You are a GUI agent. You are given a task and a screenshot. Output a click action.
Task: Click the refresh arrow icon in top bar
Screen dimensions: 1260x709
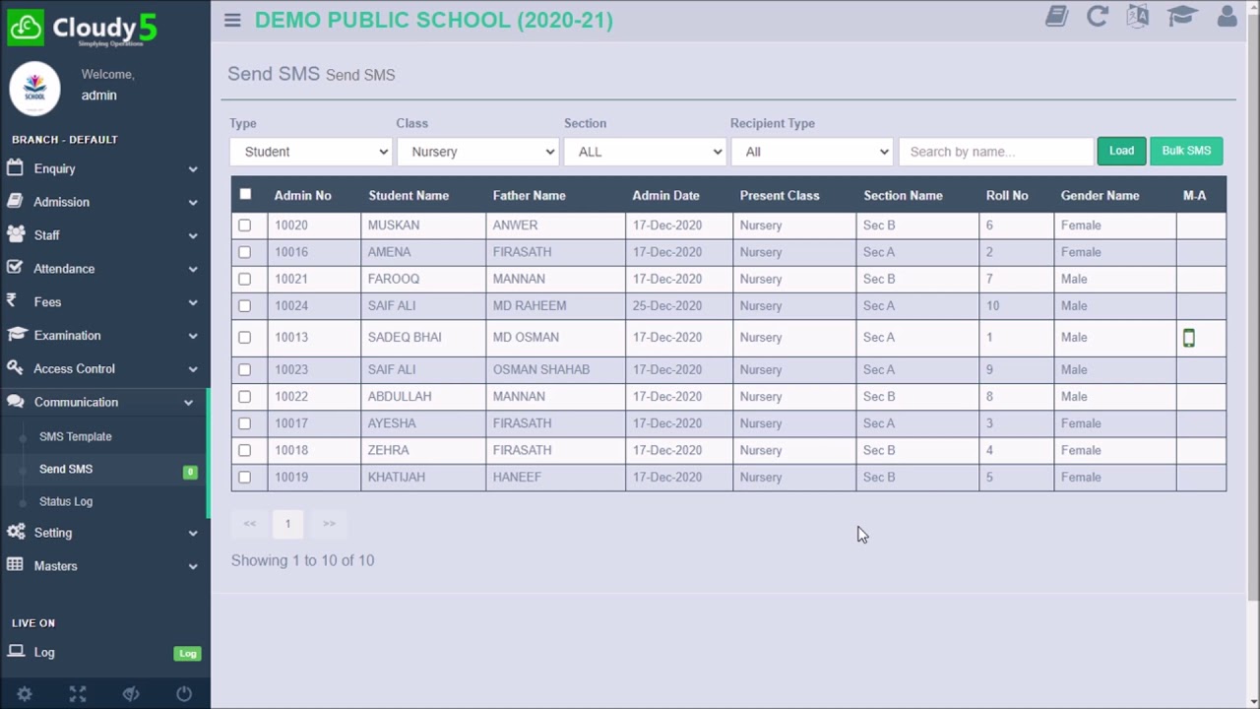(1097, 17)
